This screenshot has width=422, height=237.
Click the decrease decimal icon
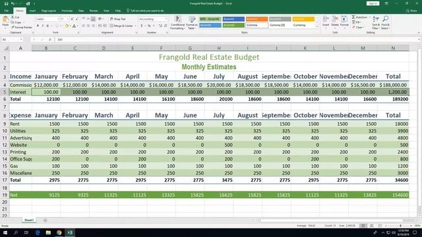(x=166, y=26)
